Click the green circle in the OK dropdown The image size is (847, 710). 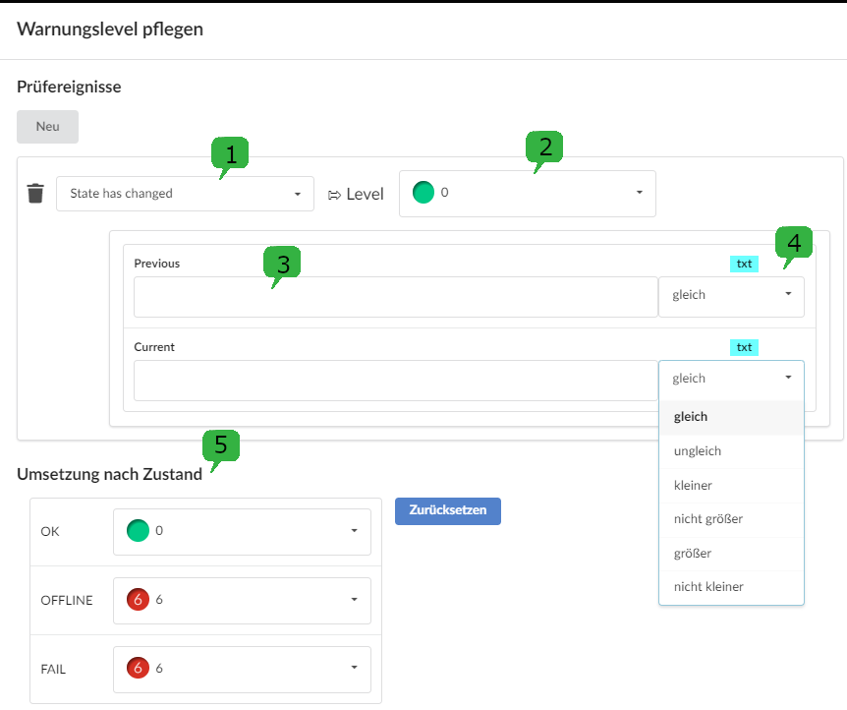coord(138,530)
